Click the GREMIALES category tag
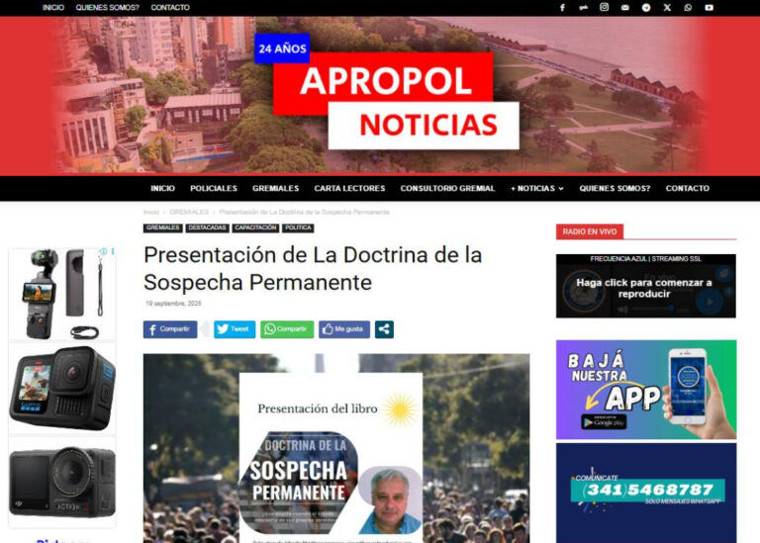Image resolution: width=760 pixels, height=543 pixels. point(163,227)
